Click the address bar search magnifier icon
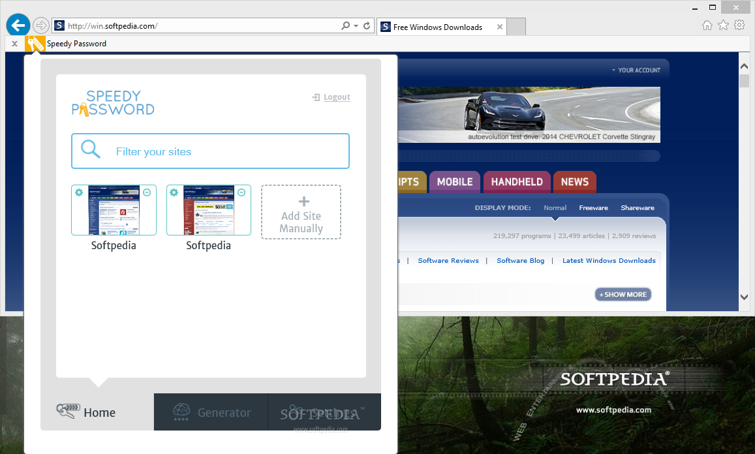The height and width of the screenshot is (454, 755). point(346,25)
